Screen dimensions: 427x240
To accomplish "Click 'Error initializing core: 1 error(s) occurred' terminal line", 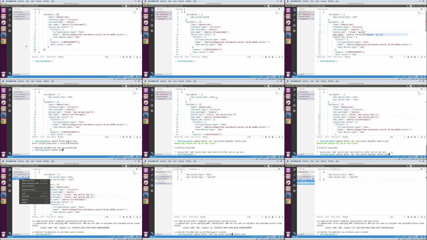I will coord(56,143).
